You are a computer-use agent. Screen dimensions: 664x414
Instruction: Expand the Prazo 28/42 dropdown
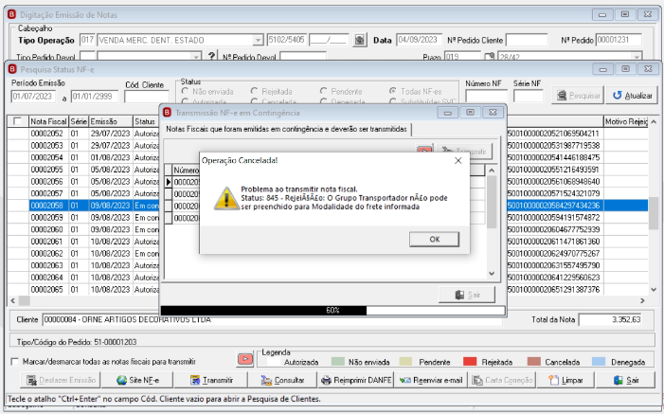[637, 57]
